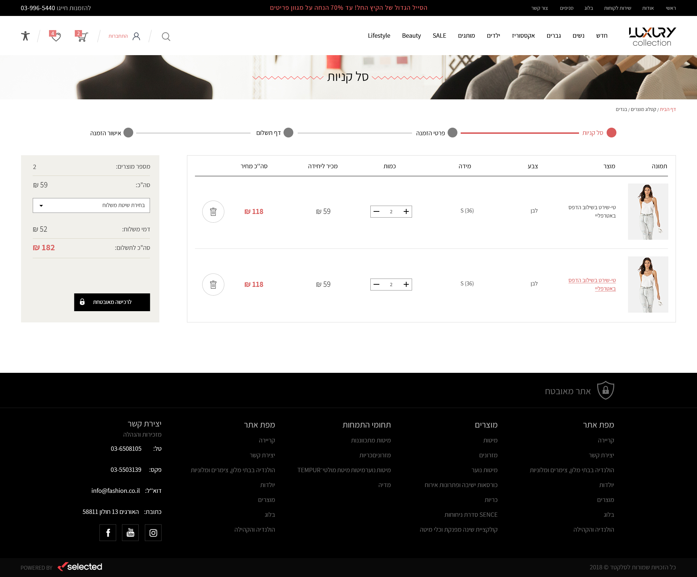Click the search magnifier icon in header

point(166,37)
